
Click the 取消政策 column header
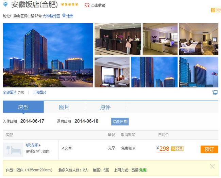coord(128,135)
